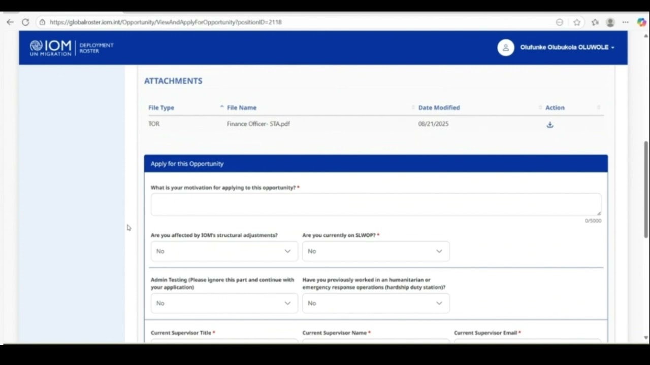Click Current Supervisor Name label
This screenshot has height=365, width=650.
(336, 333)
